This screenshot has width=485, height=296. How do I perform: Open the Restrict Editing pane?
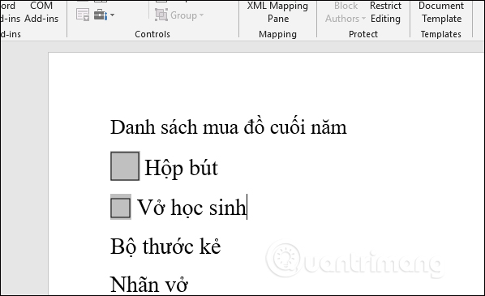[x=385, y=12]
